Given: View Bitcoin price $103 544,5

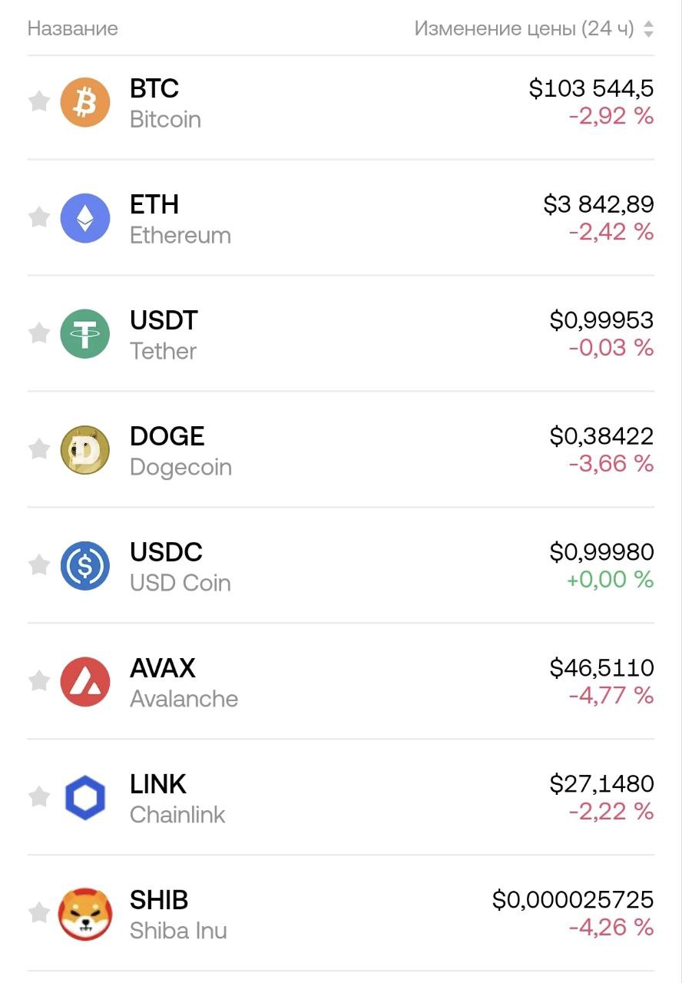Looking at the screenshot, I should point(591,88).
